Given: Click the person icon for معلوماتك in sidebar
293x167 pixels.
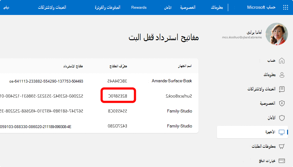Looking at the screenshot, I should (282, 75).
